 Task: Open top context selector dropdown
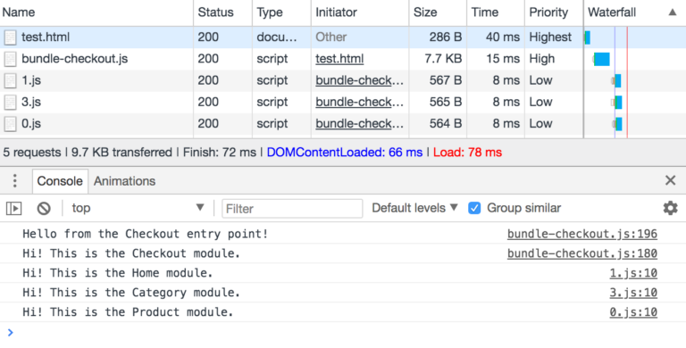(138, 208)
